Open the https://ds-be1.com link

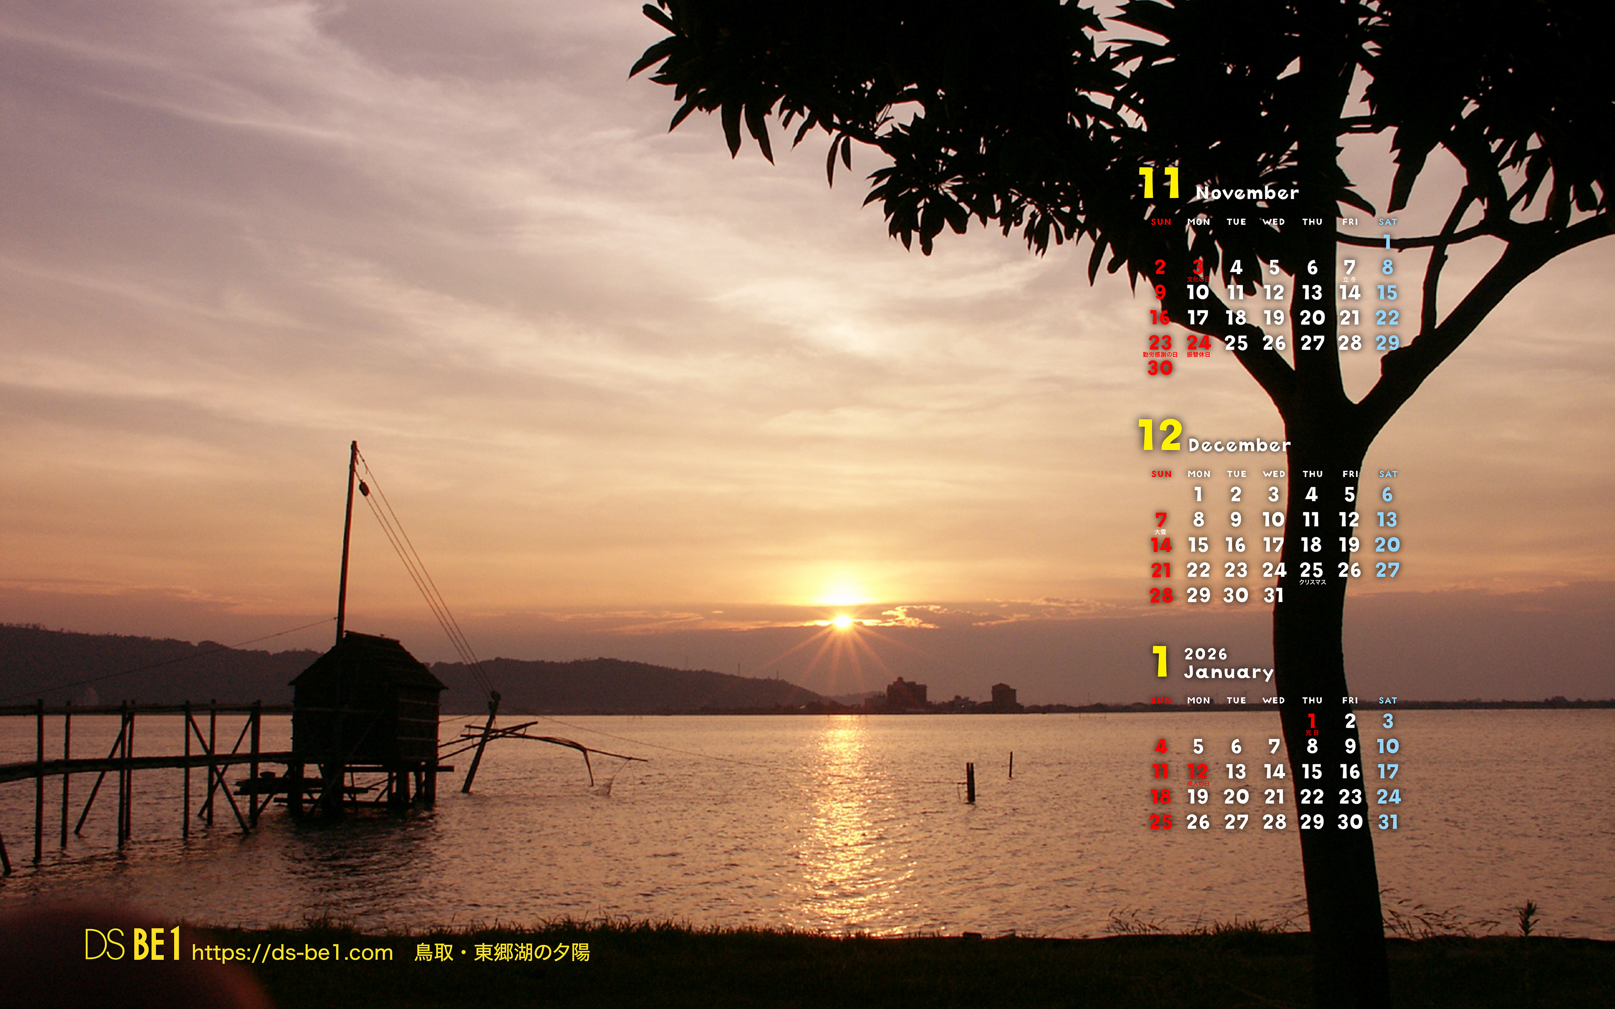[x=292, y=952]
